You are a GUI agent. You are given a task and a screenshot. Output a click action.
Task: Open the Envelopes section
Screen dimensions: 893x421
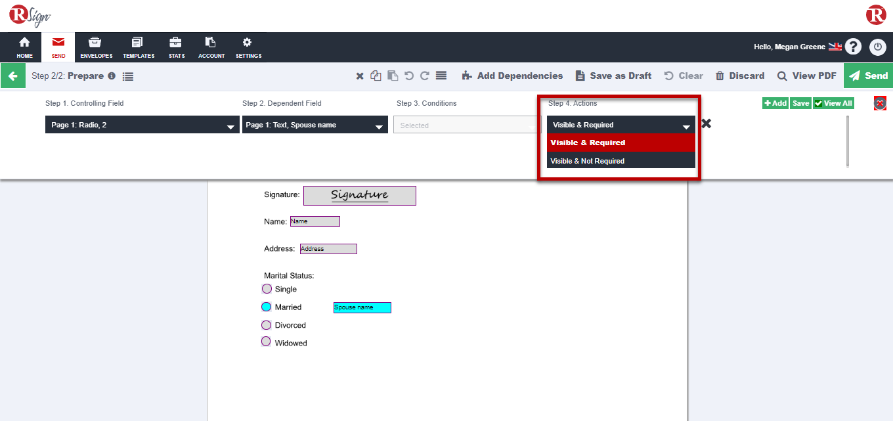(96, 47)
